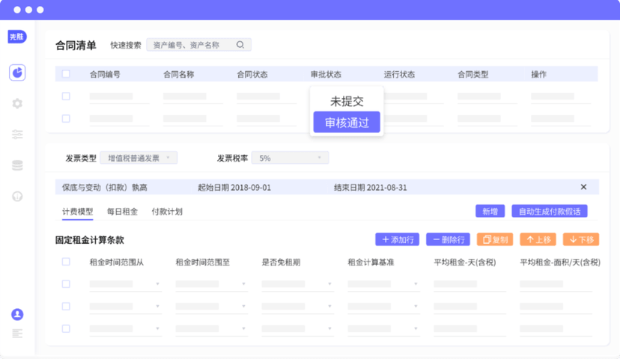Image resolution: width=620 pixels, height=359 pixels.
Task: Check the second rent clause row checkbox
Action: 66,306
